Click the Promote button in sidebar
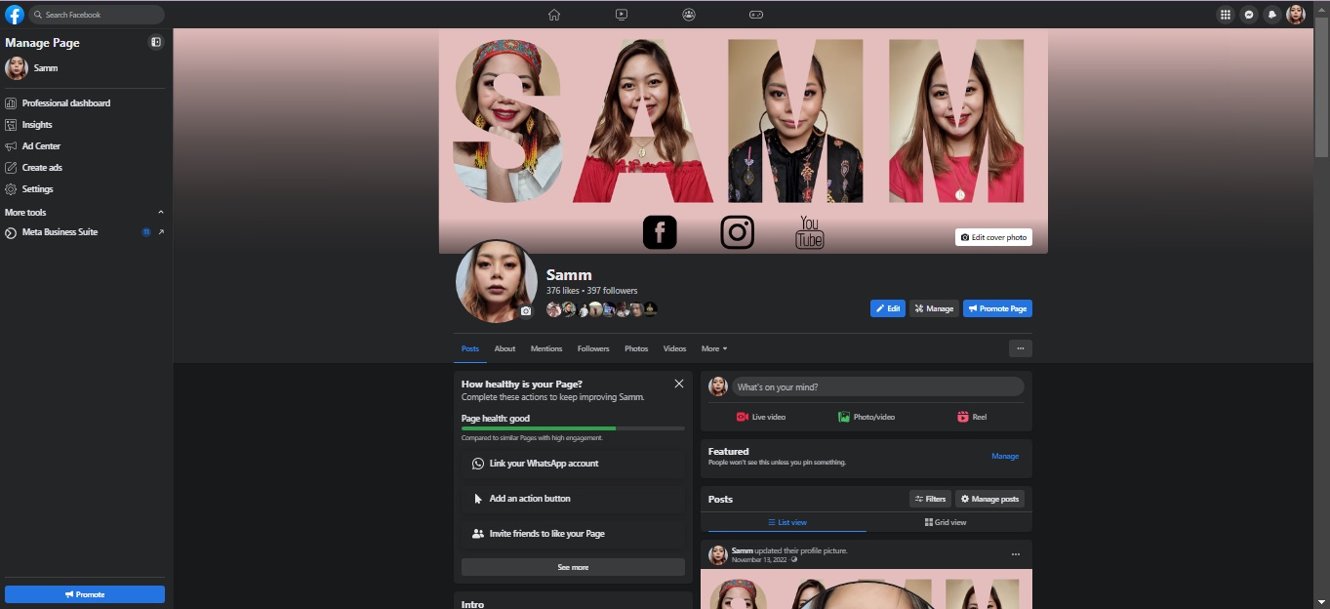The height and width of the screenshot is (609, 1330). click(85, 594)
